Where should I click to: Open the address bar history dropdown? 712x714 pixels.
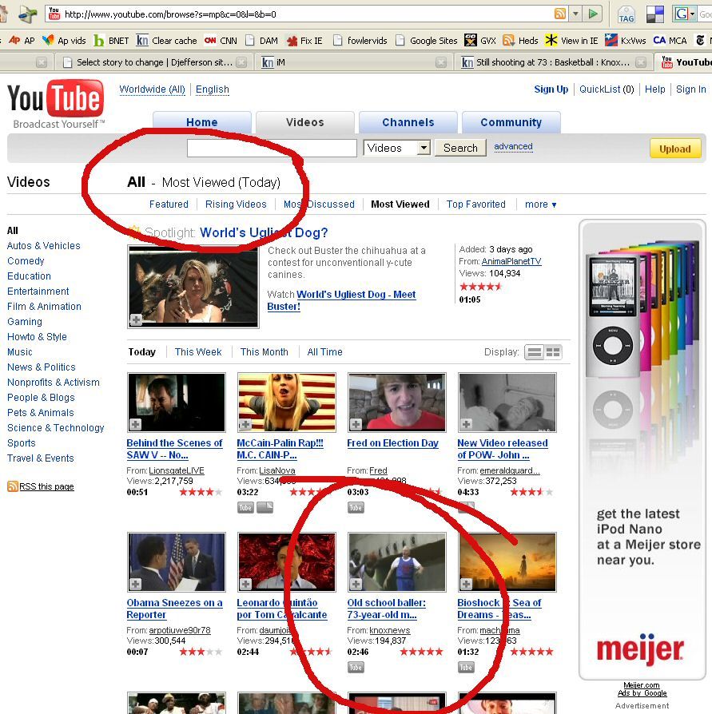tap(576, 14)
